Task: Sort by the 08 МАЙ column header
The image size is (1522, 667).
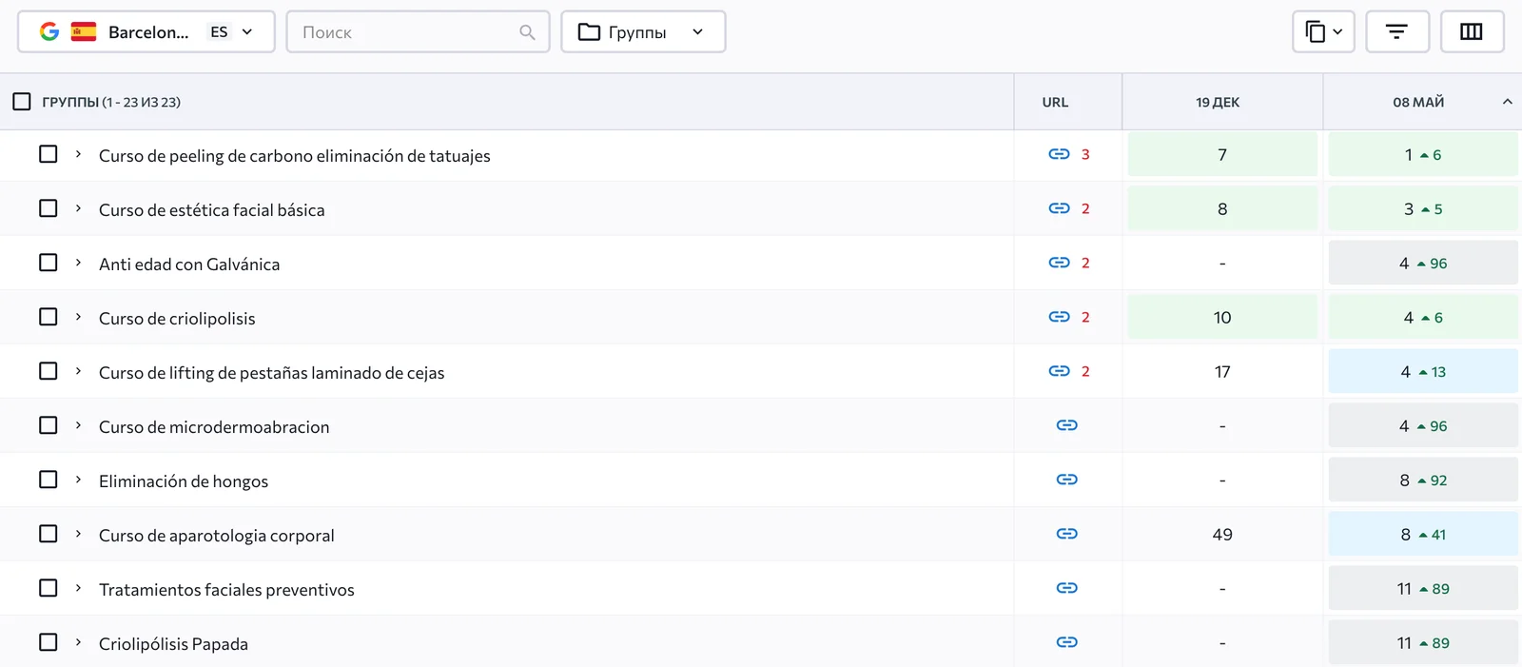Action: pyautogui.click(x=1418, y=102)
